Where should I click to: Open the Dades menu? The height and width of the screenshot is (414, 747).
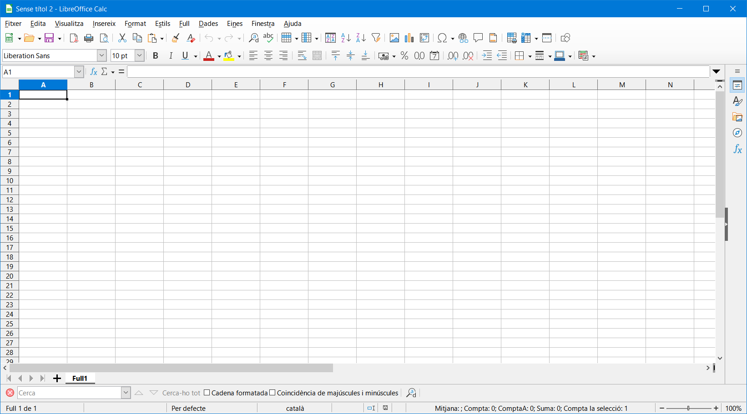click(208, 24)
